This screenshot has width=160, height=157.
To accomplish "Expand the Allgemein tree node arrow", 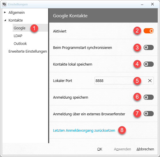I will point(5,12).
